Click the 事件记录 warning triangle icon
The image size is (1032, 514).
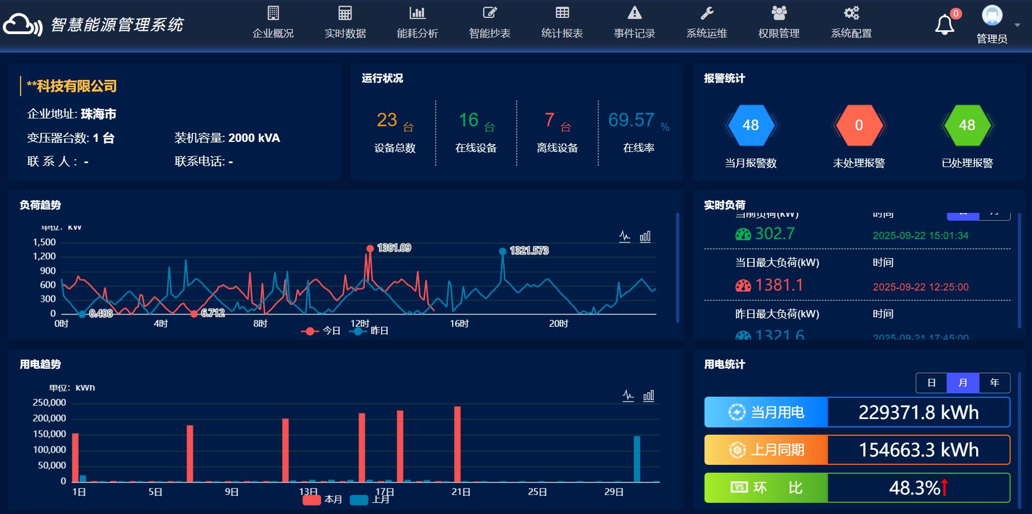pyautogui.click(x=634, y=12)
